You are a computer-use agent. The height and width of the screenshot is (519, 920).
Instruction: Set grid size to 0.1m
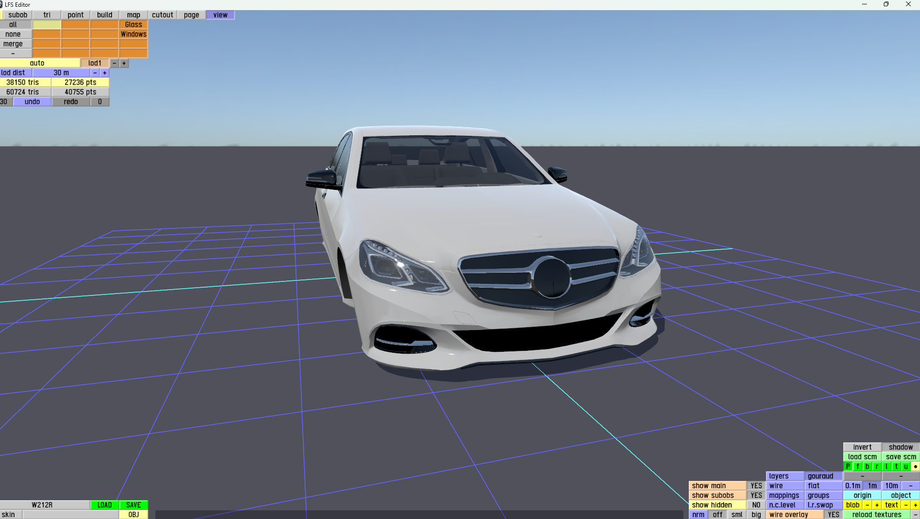853,486
